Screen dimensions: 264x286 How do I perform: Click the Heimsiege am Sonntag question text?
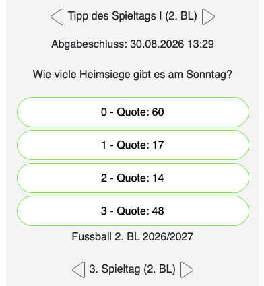tap(133, 74)
